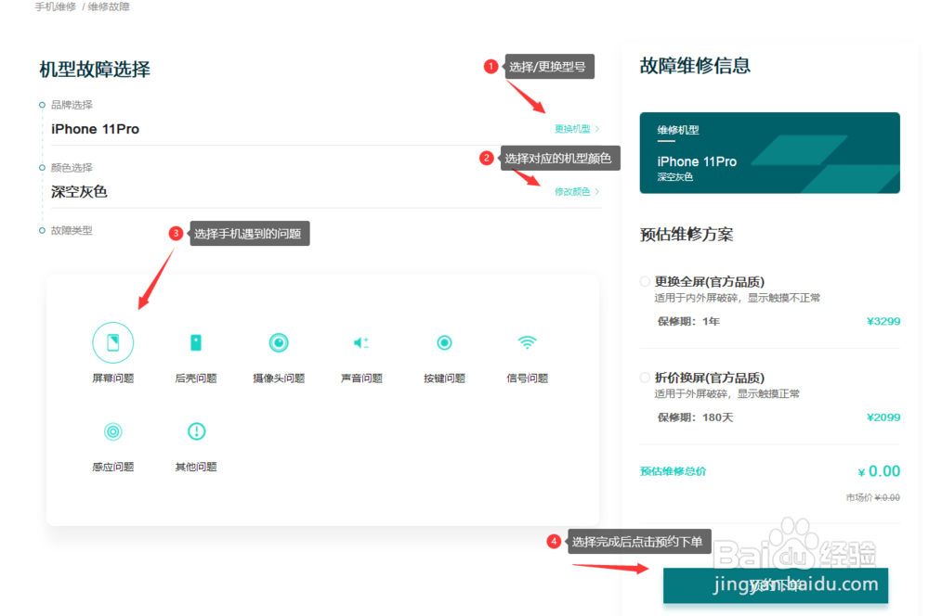Click the iPhone 11Pro model name text
The width and height of the screenshot is (929, 616).
[94, 129]
